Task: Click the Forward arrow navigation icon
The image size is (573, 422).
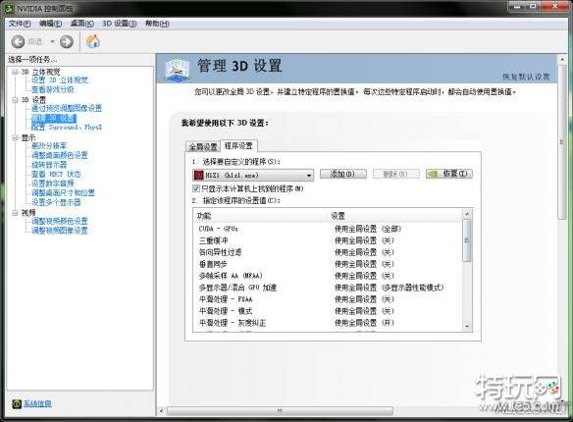Action: (x=66, y=41)
